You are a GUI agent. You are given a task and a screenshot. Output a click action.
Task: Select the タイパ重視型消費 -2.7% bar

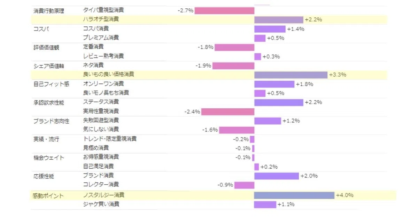tap(225, 11)
